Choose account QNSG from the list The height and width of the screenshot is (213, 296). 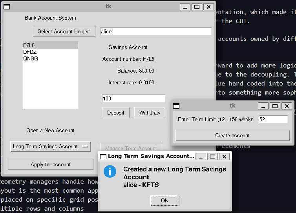point(31,58)
